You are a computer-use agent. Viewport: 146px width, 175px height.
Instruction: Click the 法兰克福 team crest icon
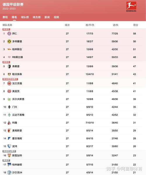[x=9, y=83]
